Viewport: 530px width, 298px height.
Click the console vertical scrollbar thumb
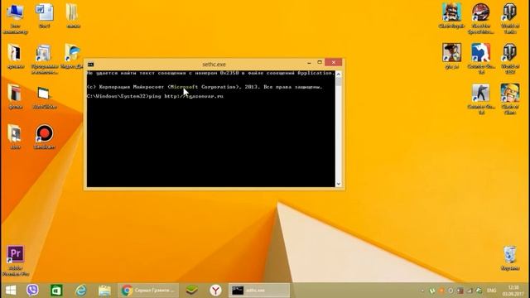pos(339,82)
